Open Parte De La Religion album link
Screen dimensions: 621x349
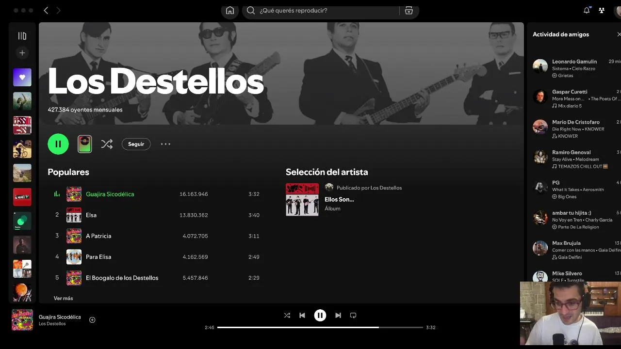578,227
